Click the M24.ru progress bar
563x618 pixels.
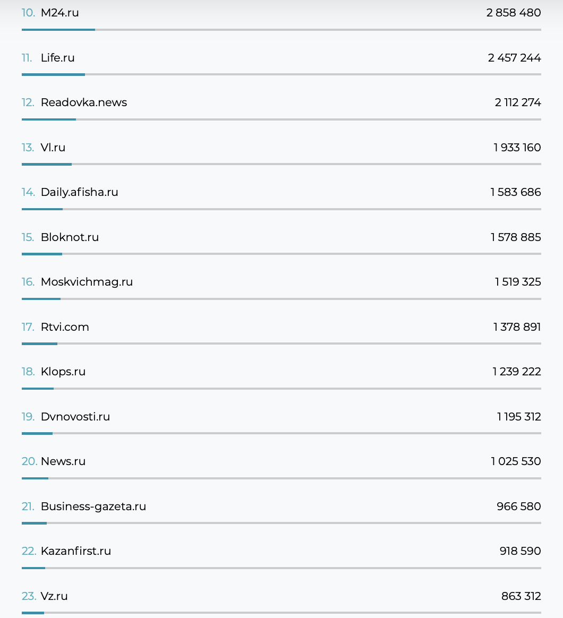58,30
